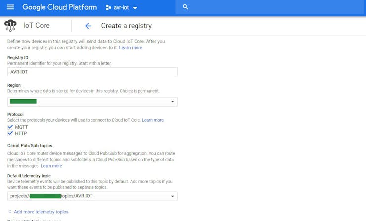
Task: Open the hamburger navigation menu
Action: tap(10, 7)
